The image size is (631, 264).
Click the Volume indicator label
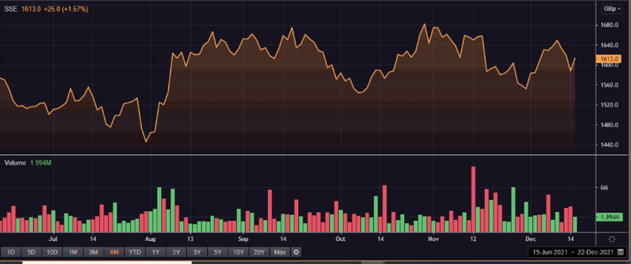tap(15, 163)
